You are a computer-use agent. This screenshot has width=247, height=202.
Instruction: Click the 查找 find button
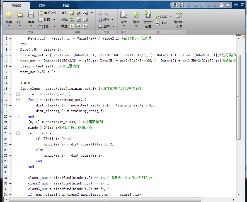(104, 26)
